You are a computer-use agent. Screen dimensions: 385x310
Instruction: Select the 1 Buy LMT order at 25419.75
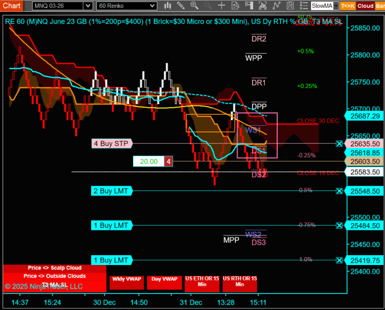coord(111,260)
